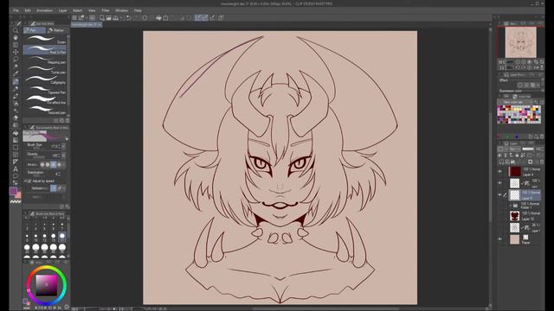Select the Auto select wand tool
Viewport: 554px width, 311px height.
[x=16, y=67]
